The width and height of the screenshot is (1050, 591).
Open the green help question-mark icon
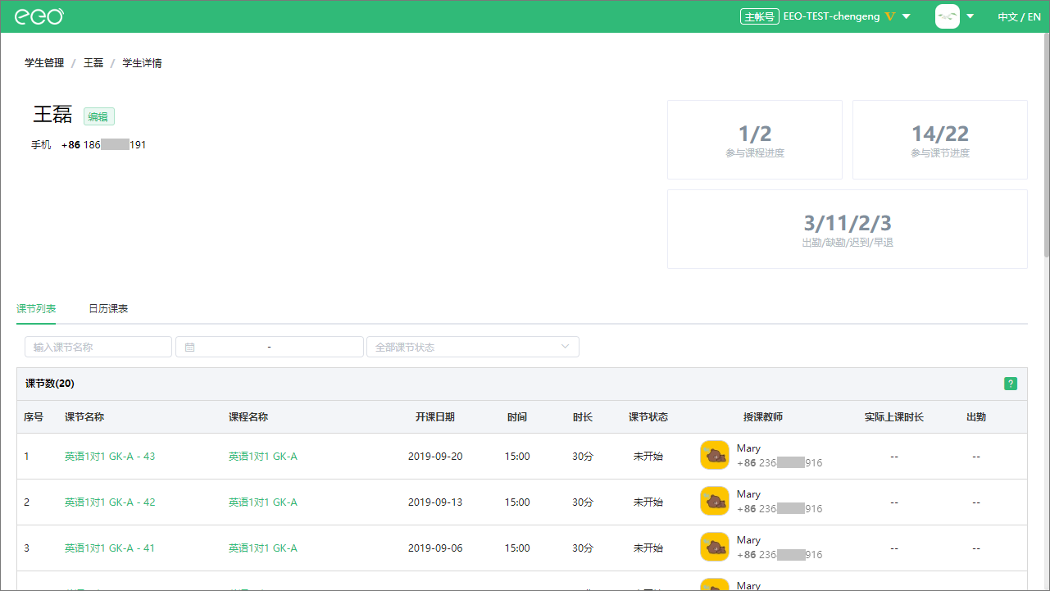(x=1011, y=384)
